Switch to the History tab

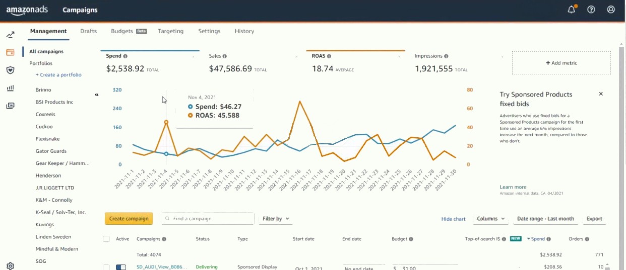pos(244,31)
